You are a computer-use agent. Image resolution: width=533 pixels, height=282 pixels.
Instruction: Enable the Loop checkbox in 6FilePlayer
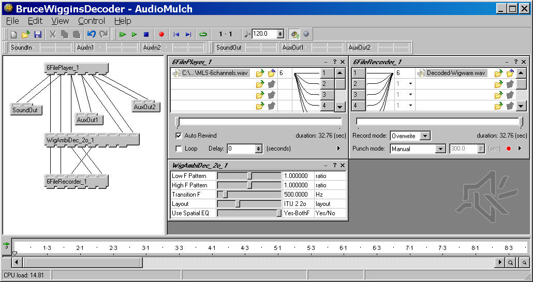pyautogui.click(x=179, y=149)
